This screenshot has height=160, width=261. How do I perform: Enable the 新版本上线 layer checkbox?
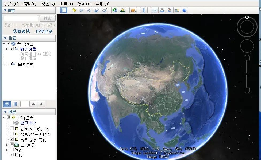12,128
